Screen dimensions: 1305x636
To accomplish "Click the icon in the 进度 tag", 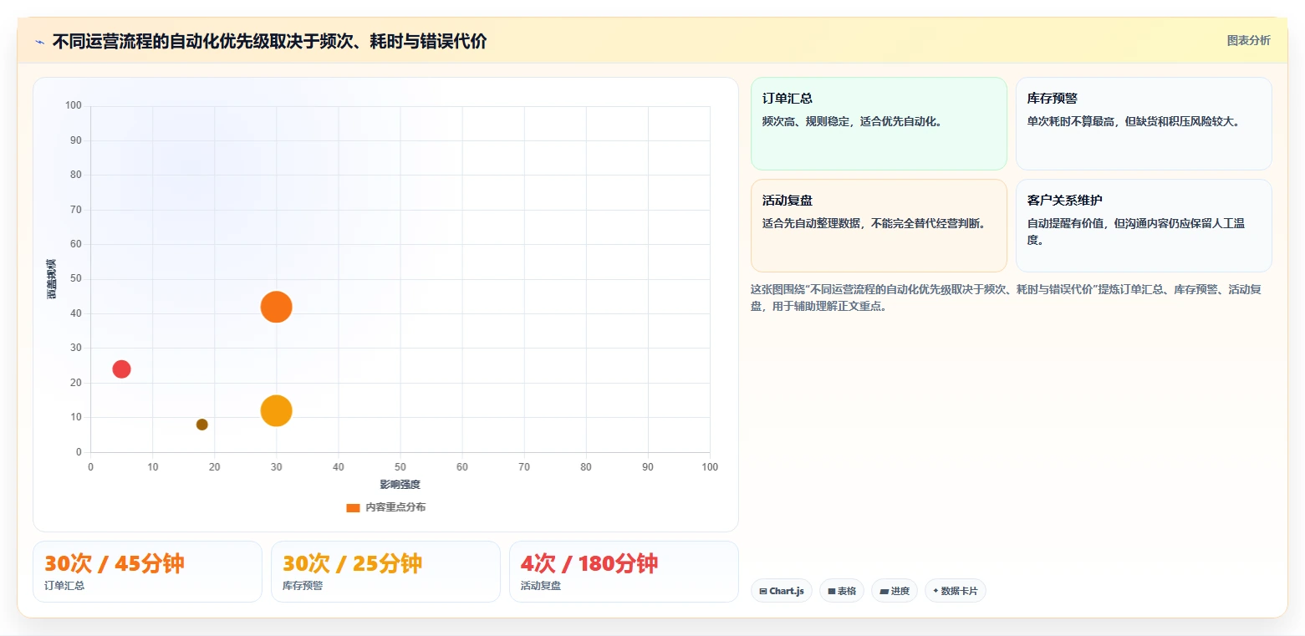I will [884, 591].
